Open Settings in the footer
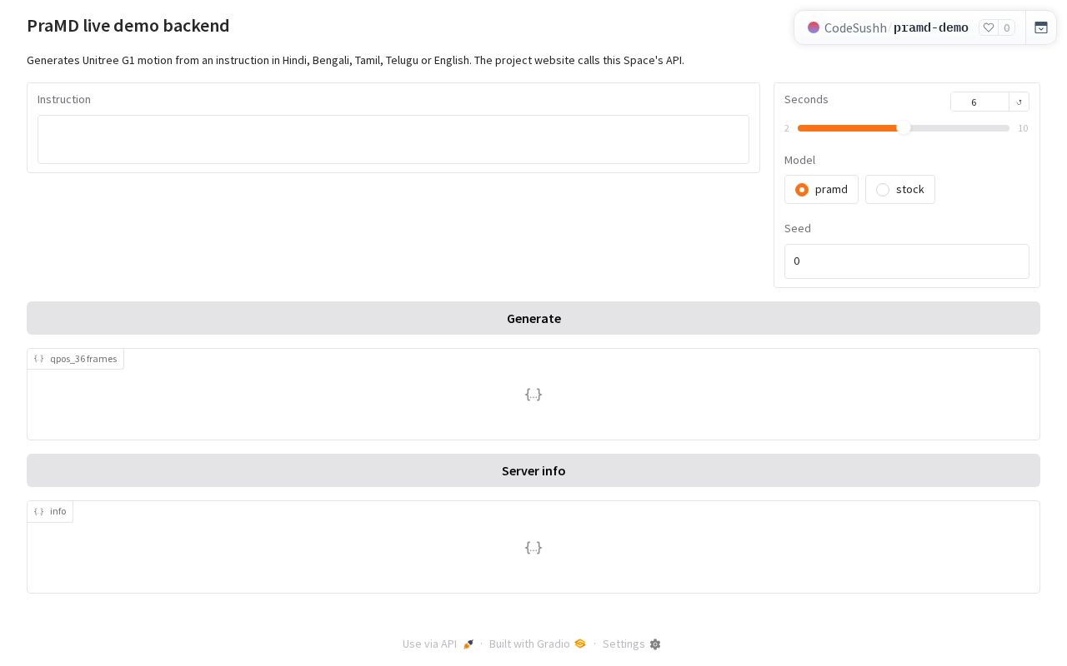1067x666 pixels. point(632,644)
